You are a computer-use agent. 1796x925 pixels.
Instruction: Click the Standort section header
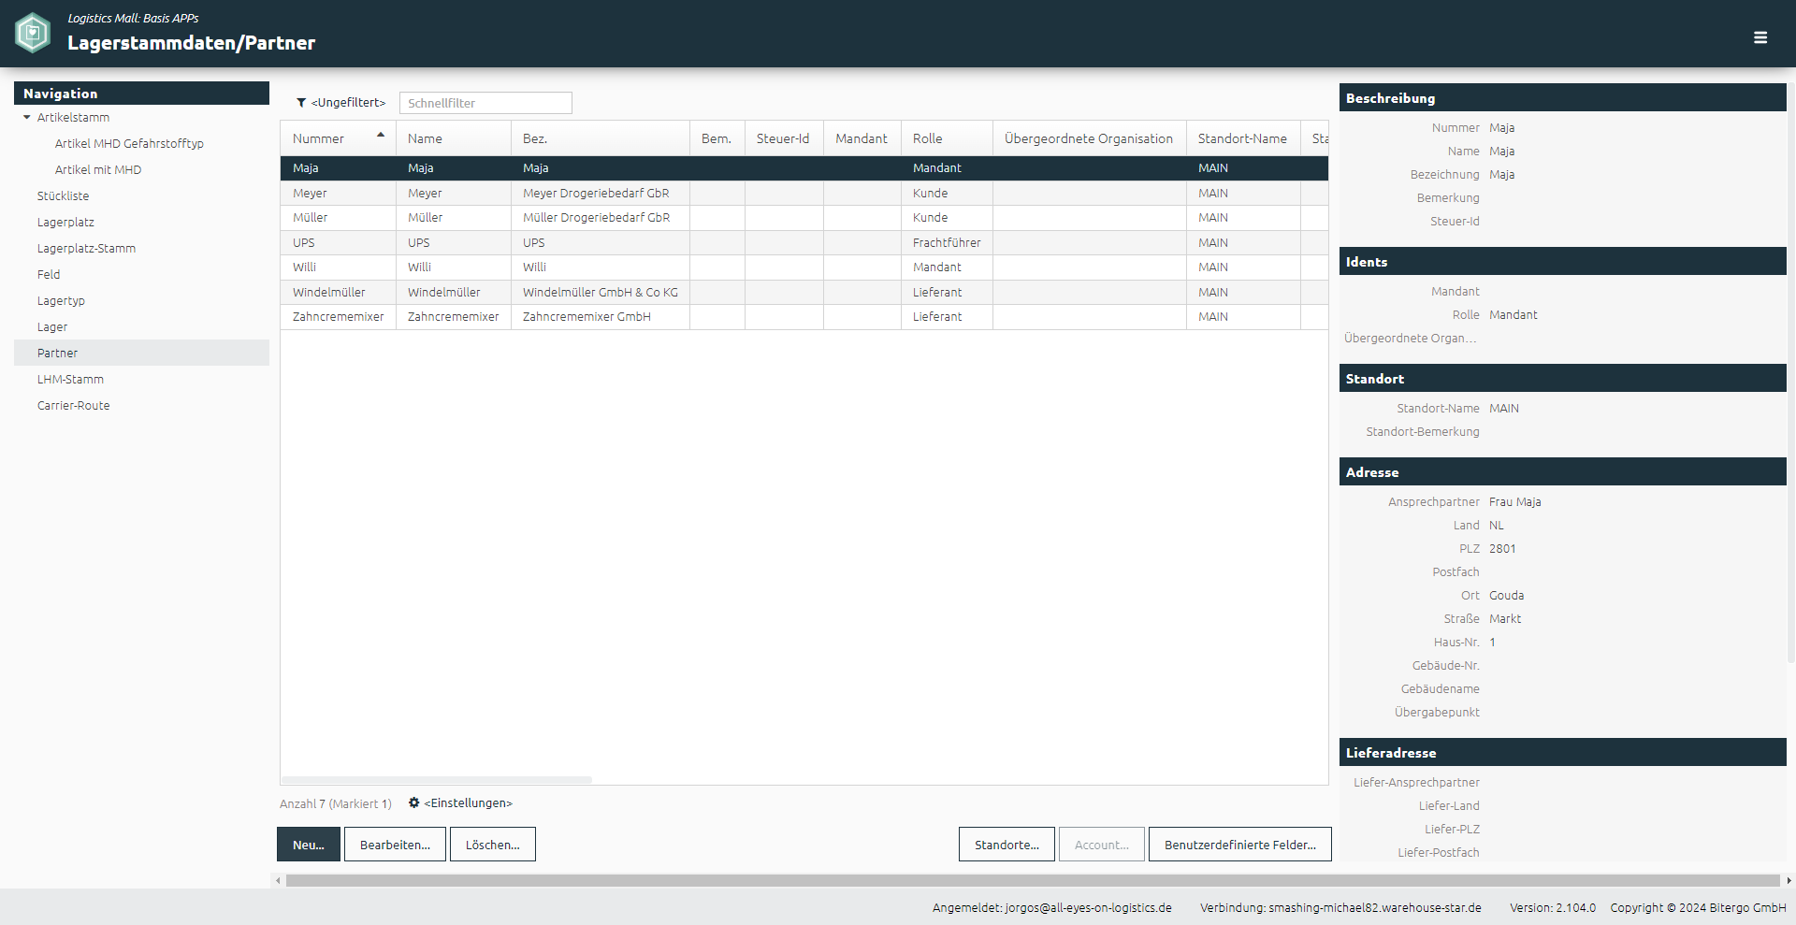click(1563, 379)
